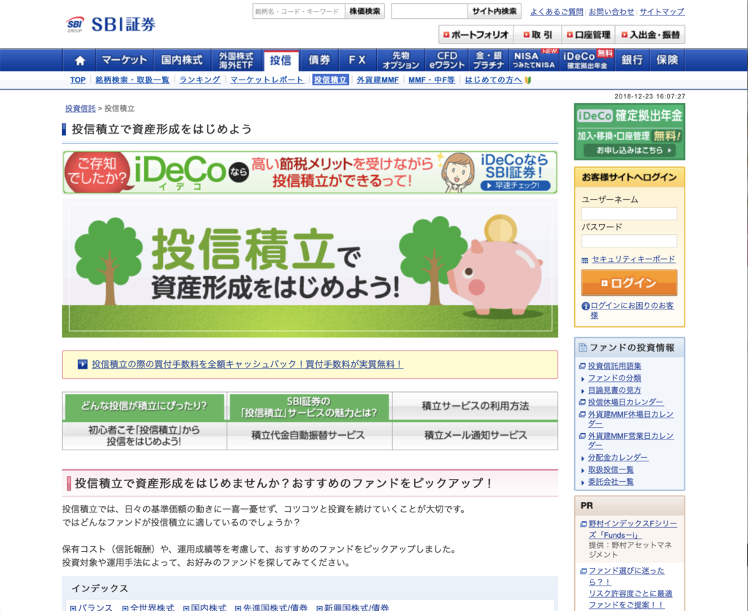Screen dimensions: 748x611
Task: Select 積立代金自動振替サービス tab
Action: pyautogui.click(x=309, y=436)
